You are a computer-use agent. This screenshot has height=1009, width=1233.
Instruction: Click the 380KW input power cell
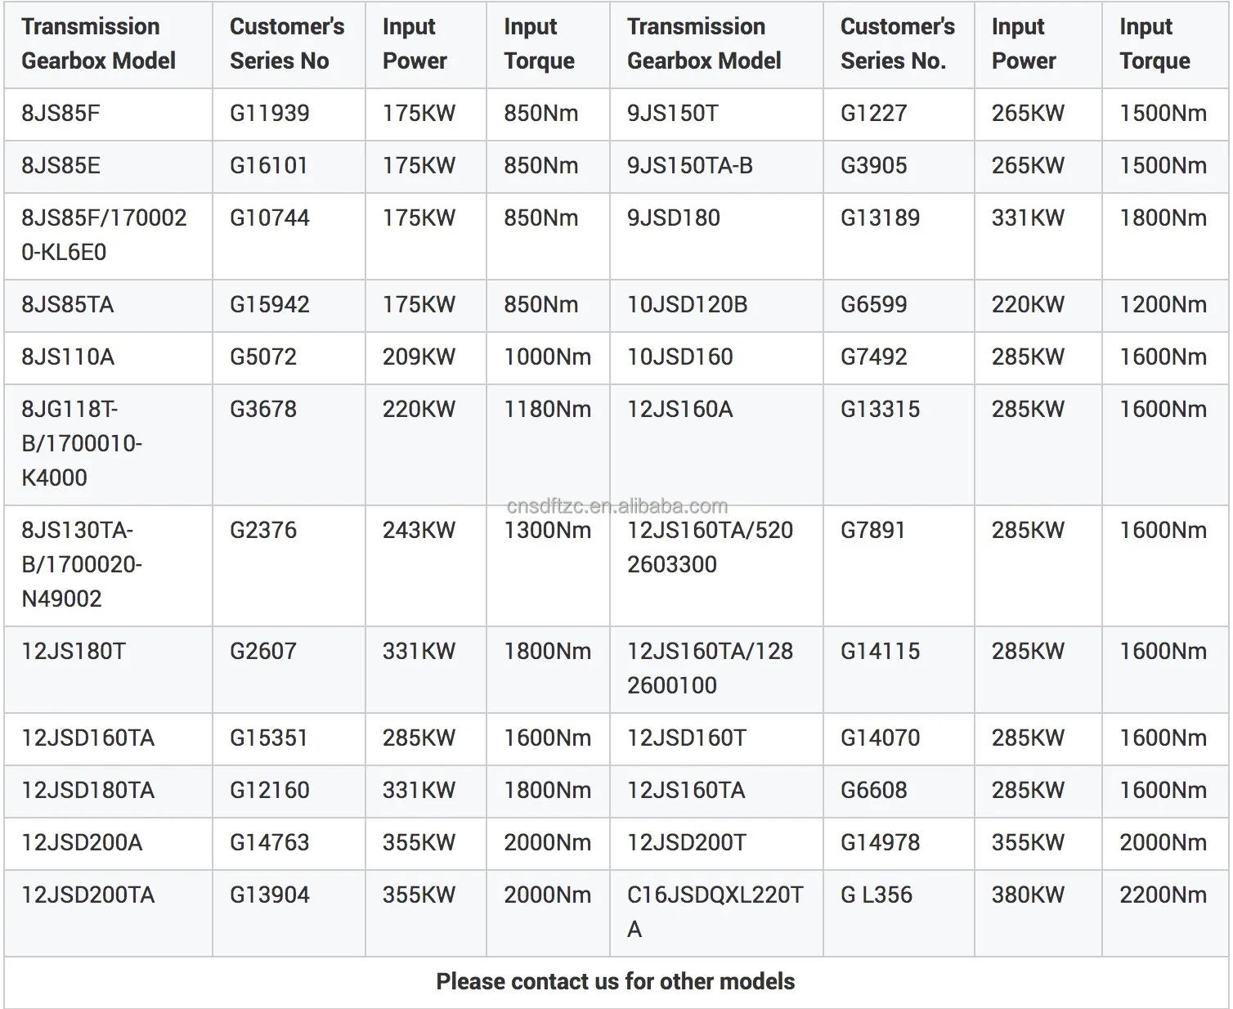1028,895
